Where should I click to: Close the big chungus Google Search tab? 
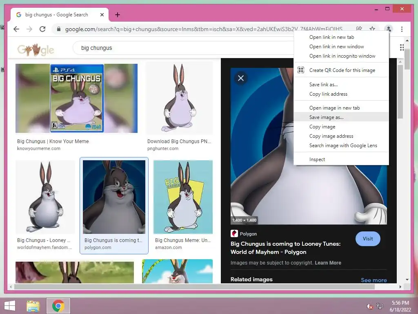[x=102, y=15]
